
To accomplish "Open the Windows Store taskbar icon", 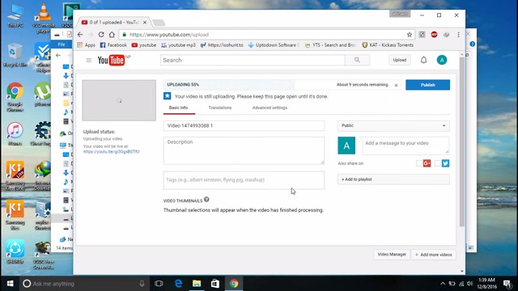I will coord(215,284).
